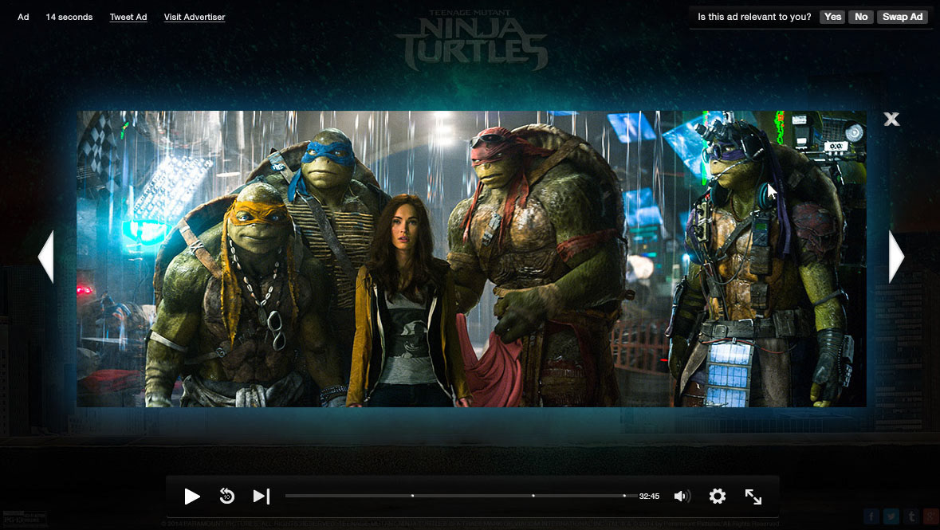Jump to second marker on progress bar
This screenshot has height=530, width=940.
(x=533, y=496)
